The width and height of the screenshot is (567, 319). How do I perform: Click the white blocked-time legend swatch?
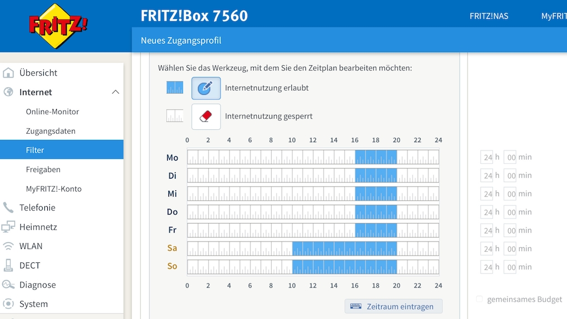(x=175, y=116)
